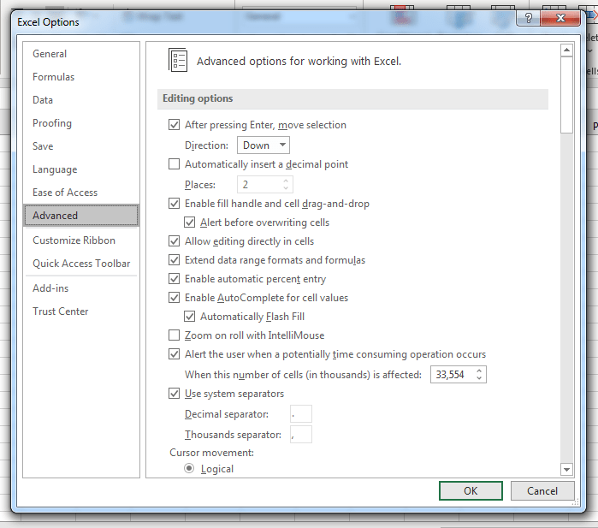Toggle Alert for time consuming operation
This screenshot has height=528, width=598.
click(x=175, y=354)
